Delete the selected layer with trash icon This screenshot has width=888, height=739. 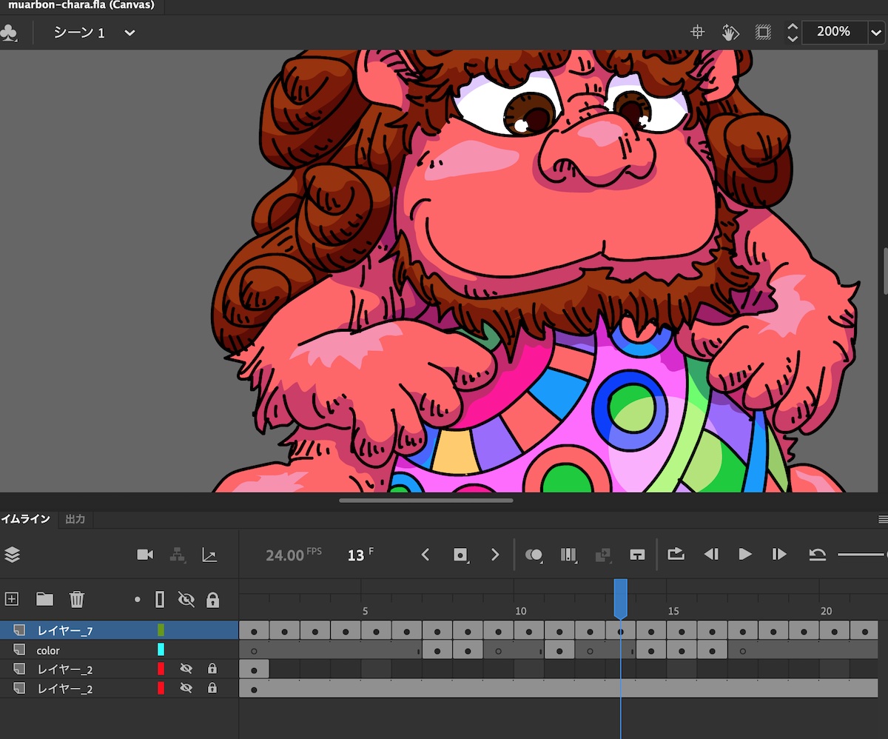point(77,598)
